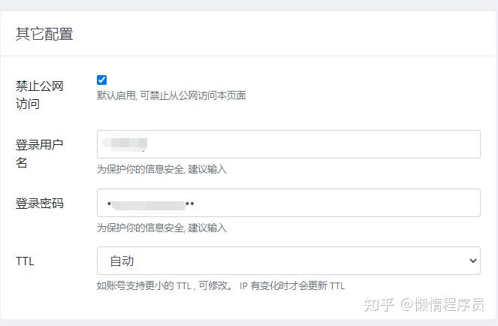Viewport: 498px width, 326px height.
Task: Focus the 登录用户名 input field
Action: 300,144
